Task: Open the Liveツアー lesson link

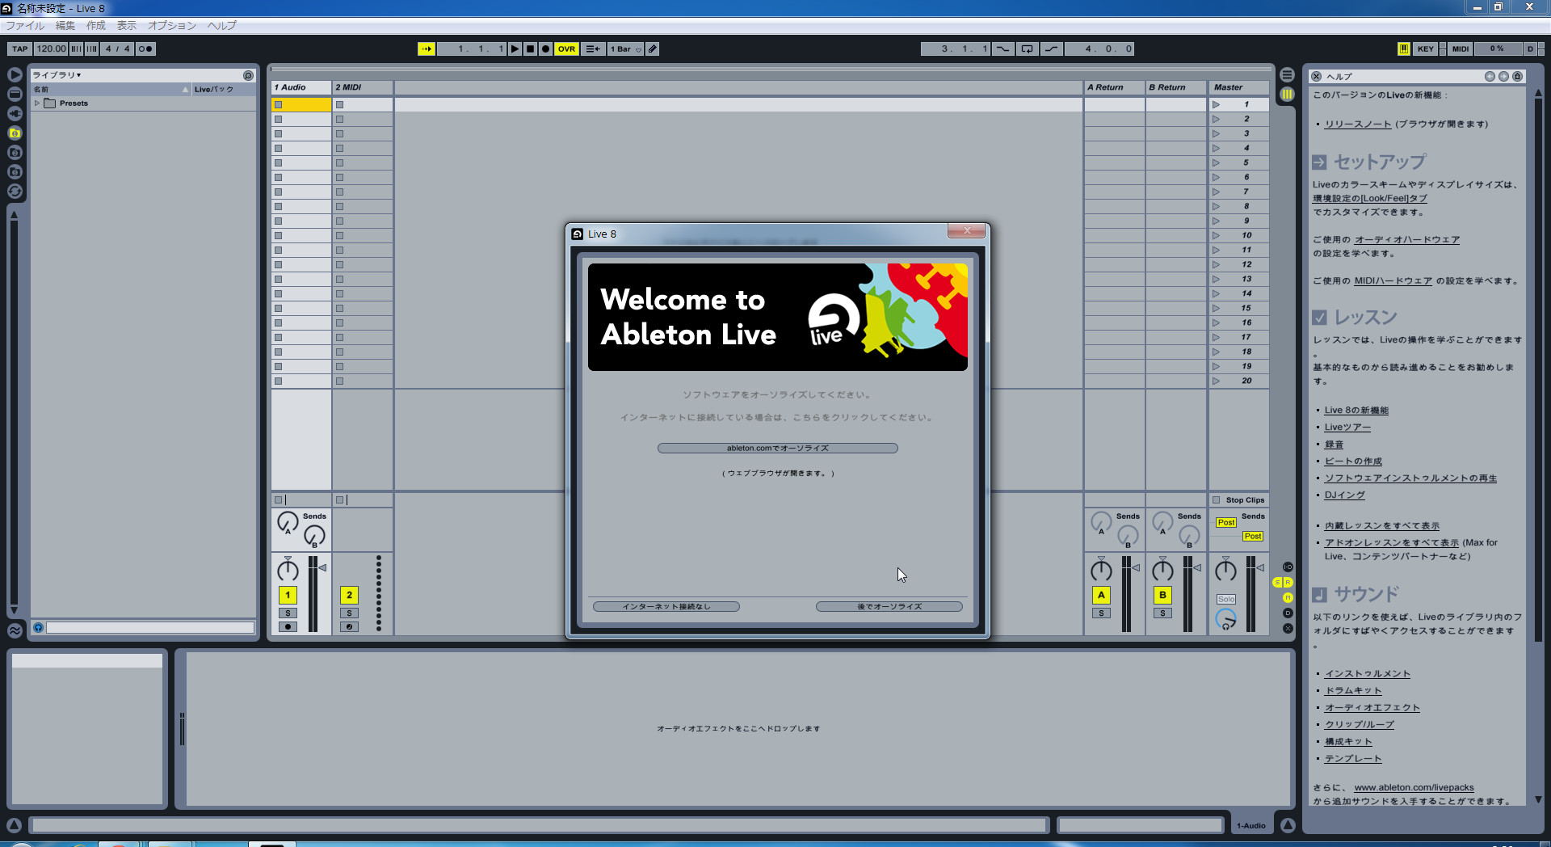Action: (1347, 428)
